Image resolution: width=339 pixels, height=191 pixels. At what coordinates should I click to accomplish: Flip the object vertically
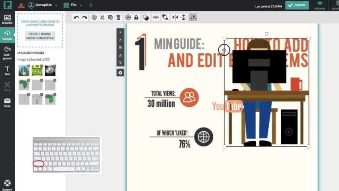click(x=183, y=17)
